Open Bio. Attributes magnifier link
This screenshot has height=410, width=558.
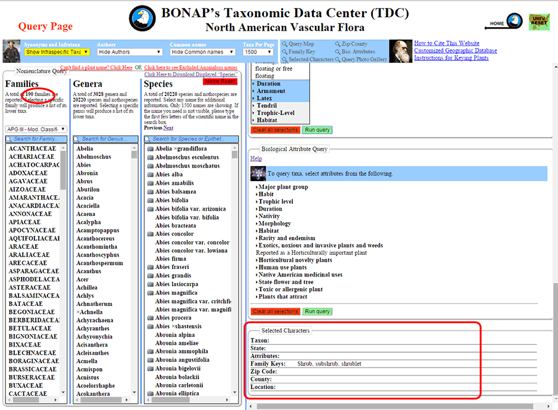point(355,52)
